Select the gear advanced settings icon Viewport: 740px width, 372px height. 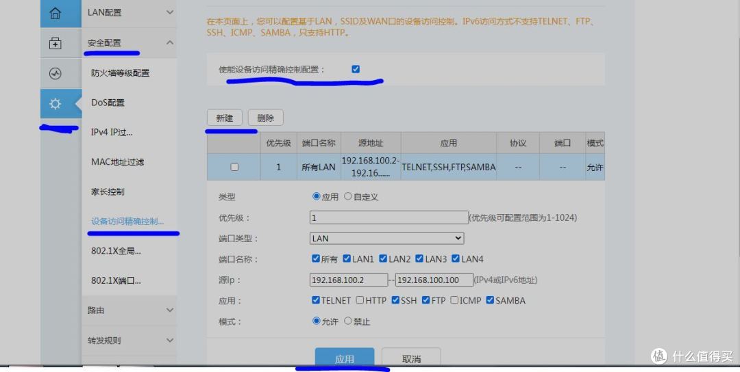[56, 103]
